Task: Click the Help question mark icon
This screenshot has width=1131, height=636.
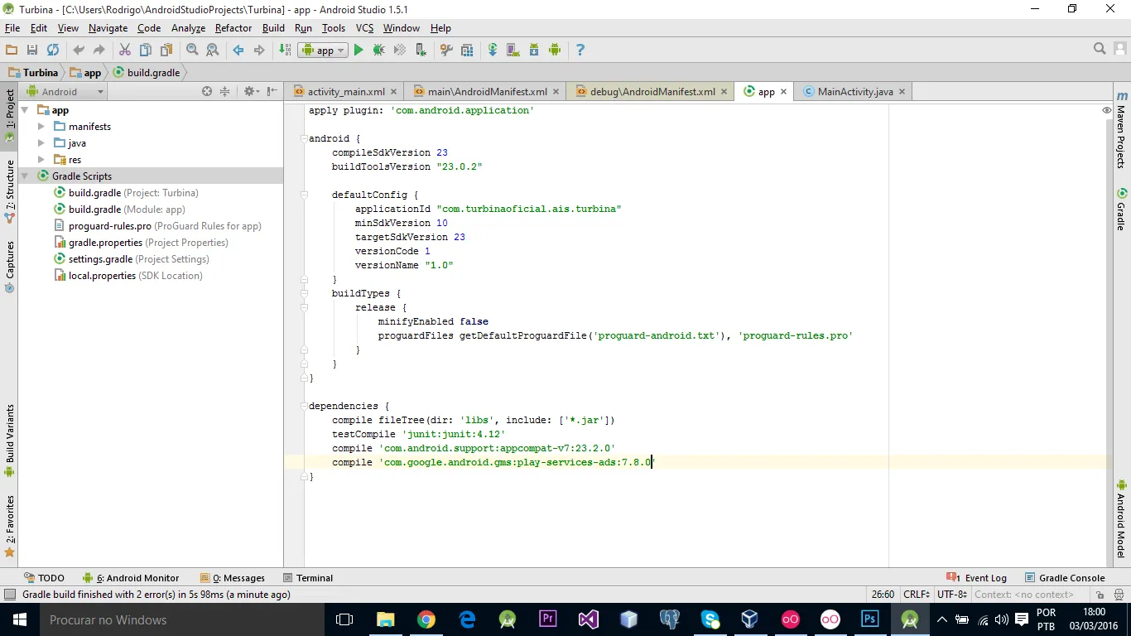Action: pos(580,51)
